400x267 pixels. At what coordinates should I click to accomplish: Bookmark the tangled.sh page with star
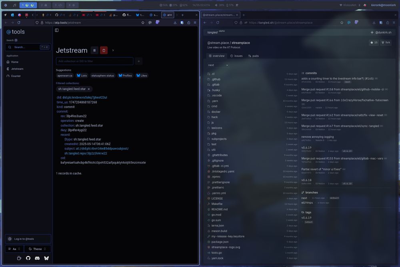(x=342, y=22)
